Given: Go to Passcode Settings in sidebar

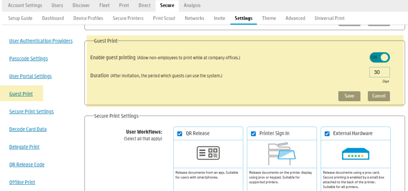Looking at the screenshot, I should [x=29, y=59].
